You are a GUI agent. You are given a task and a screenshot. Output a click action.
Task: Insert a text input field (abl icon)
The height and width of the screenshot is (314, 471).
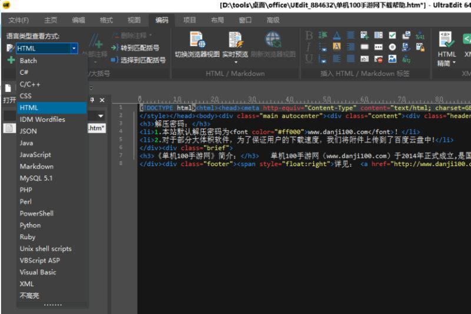(364, 59)
